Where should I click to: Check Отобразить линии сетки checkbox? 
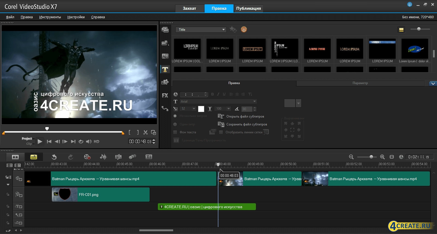point(221,132)
